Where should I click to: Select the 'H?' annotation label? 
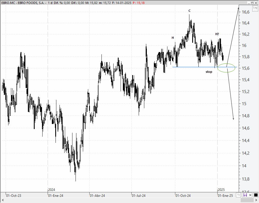pos(217,34)
